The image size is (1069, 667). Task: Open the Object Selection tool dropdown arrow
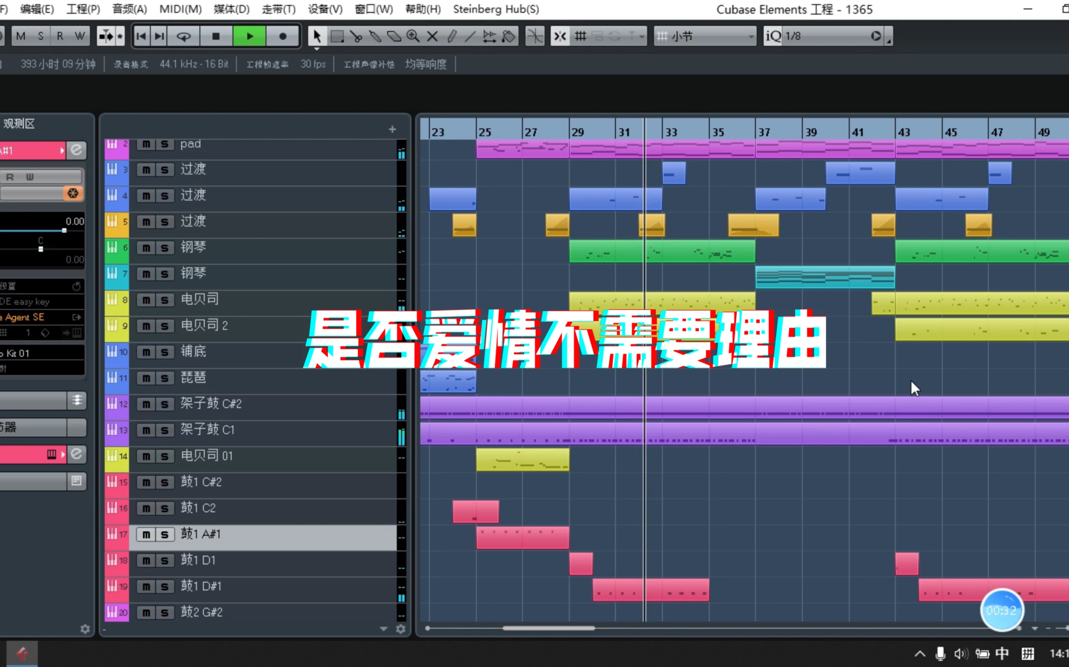click(317, 49)
